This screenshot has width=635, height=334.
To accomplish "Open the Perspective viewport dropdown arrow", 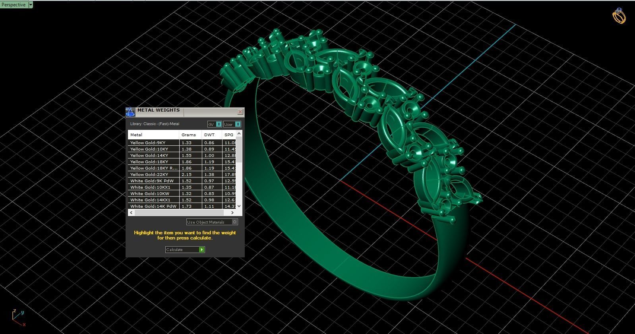I will [31, 5].
